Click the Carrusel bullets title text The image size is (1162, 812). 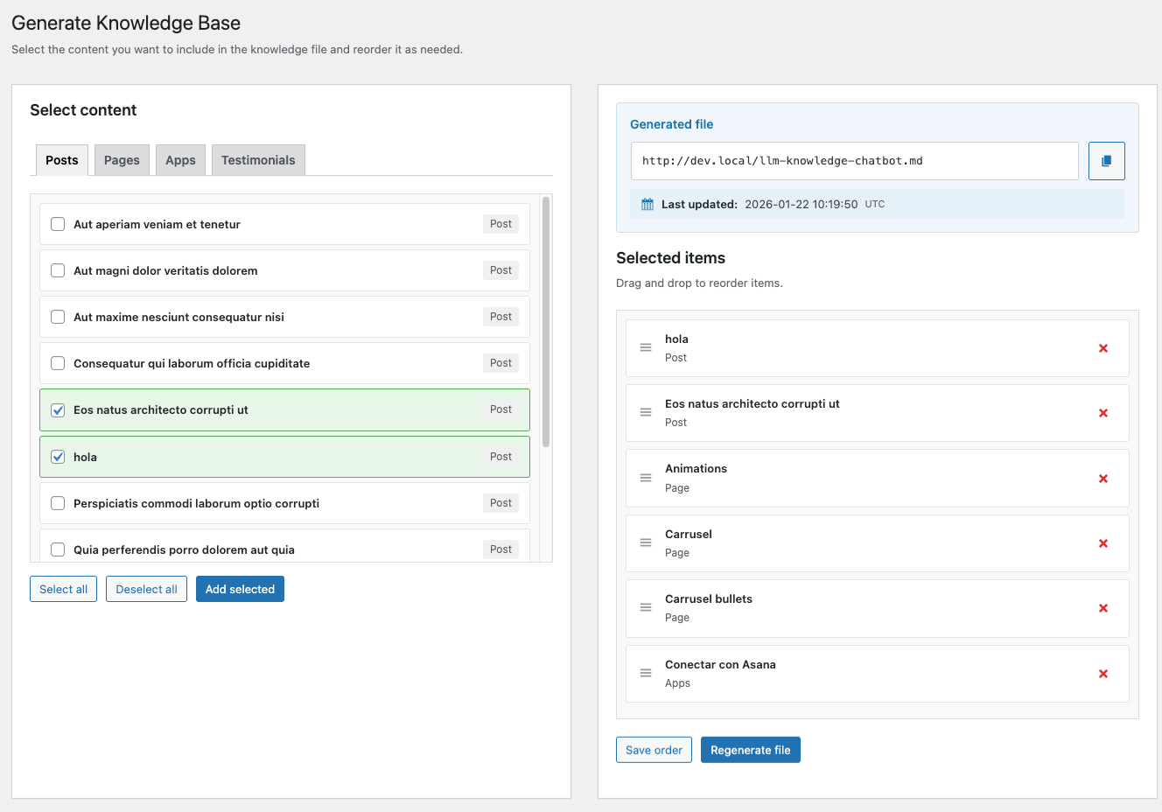tap(709, 599)
